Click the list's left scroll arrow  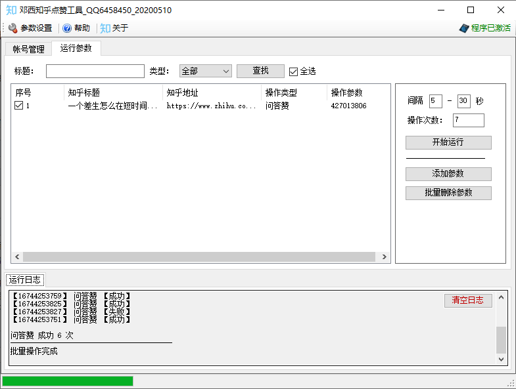(17, 257)
